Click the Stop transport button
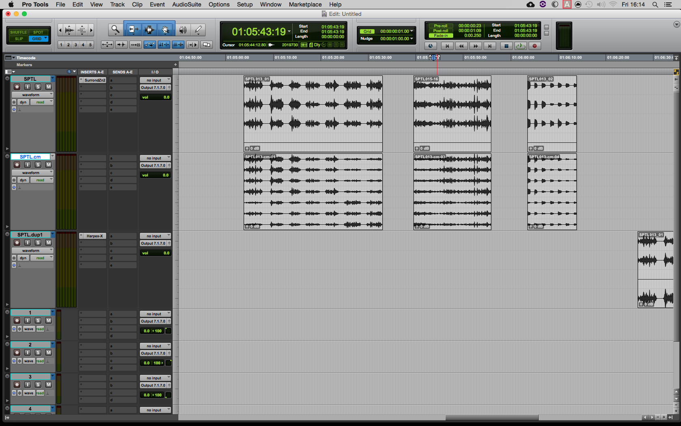Screen dimensions: 681x426 point(506,46)
